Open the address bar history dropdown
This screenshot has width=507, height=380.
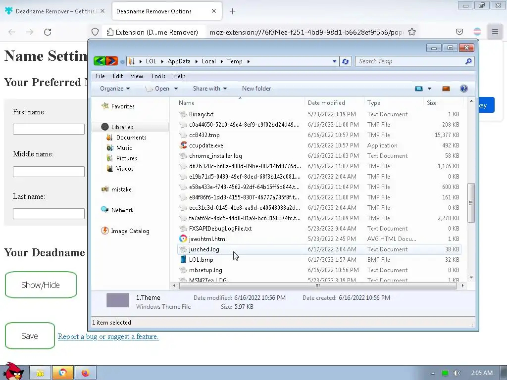(334, 61)
